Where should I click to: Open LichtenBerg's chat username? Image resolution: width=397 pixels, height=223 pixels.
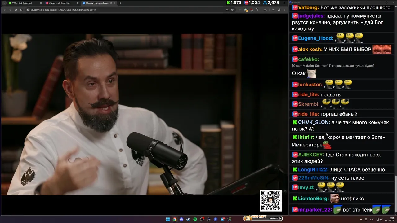click(314, 199)
